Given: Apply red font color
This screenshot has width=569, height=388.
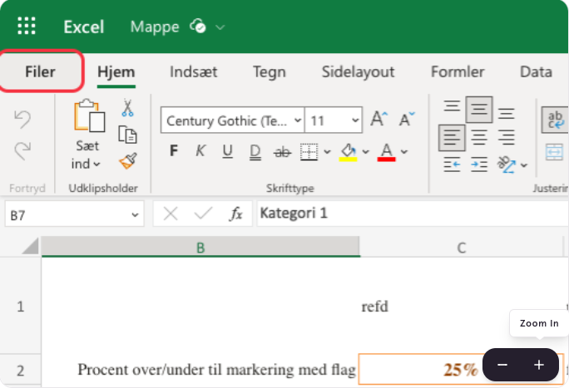Looking at the screenshot, I should point(386,152).
